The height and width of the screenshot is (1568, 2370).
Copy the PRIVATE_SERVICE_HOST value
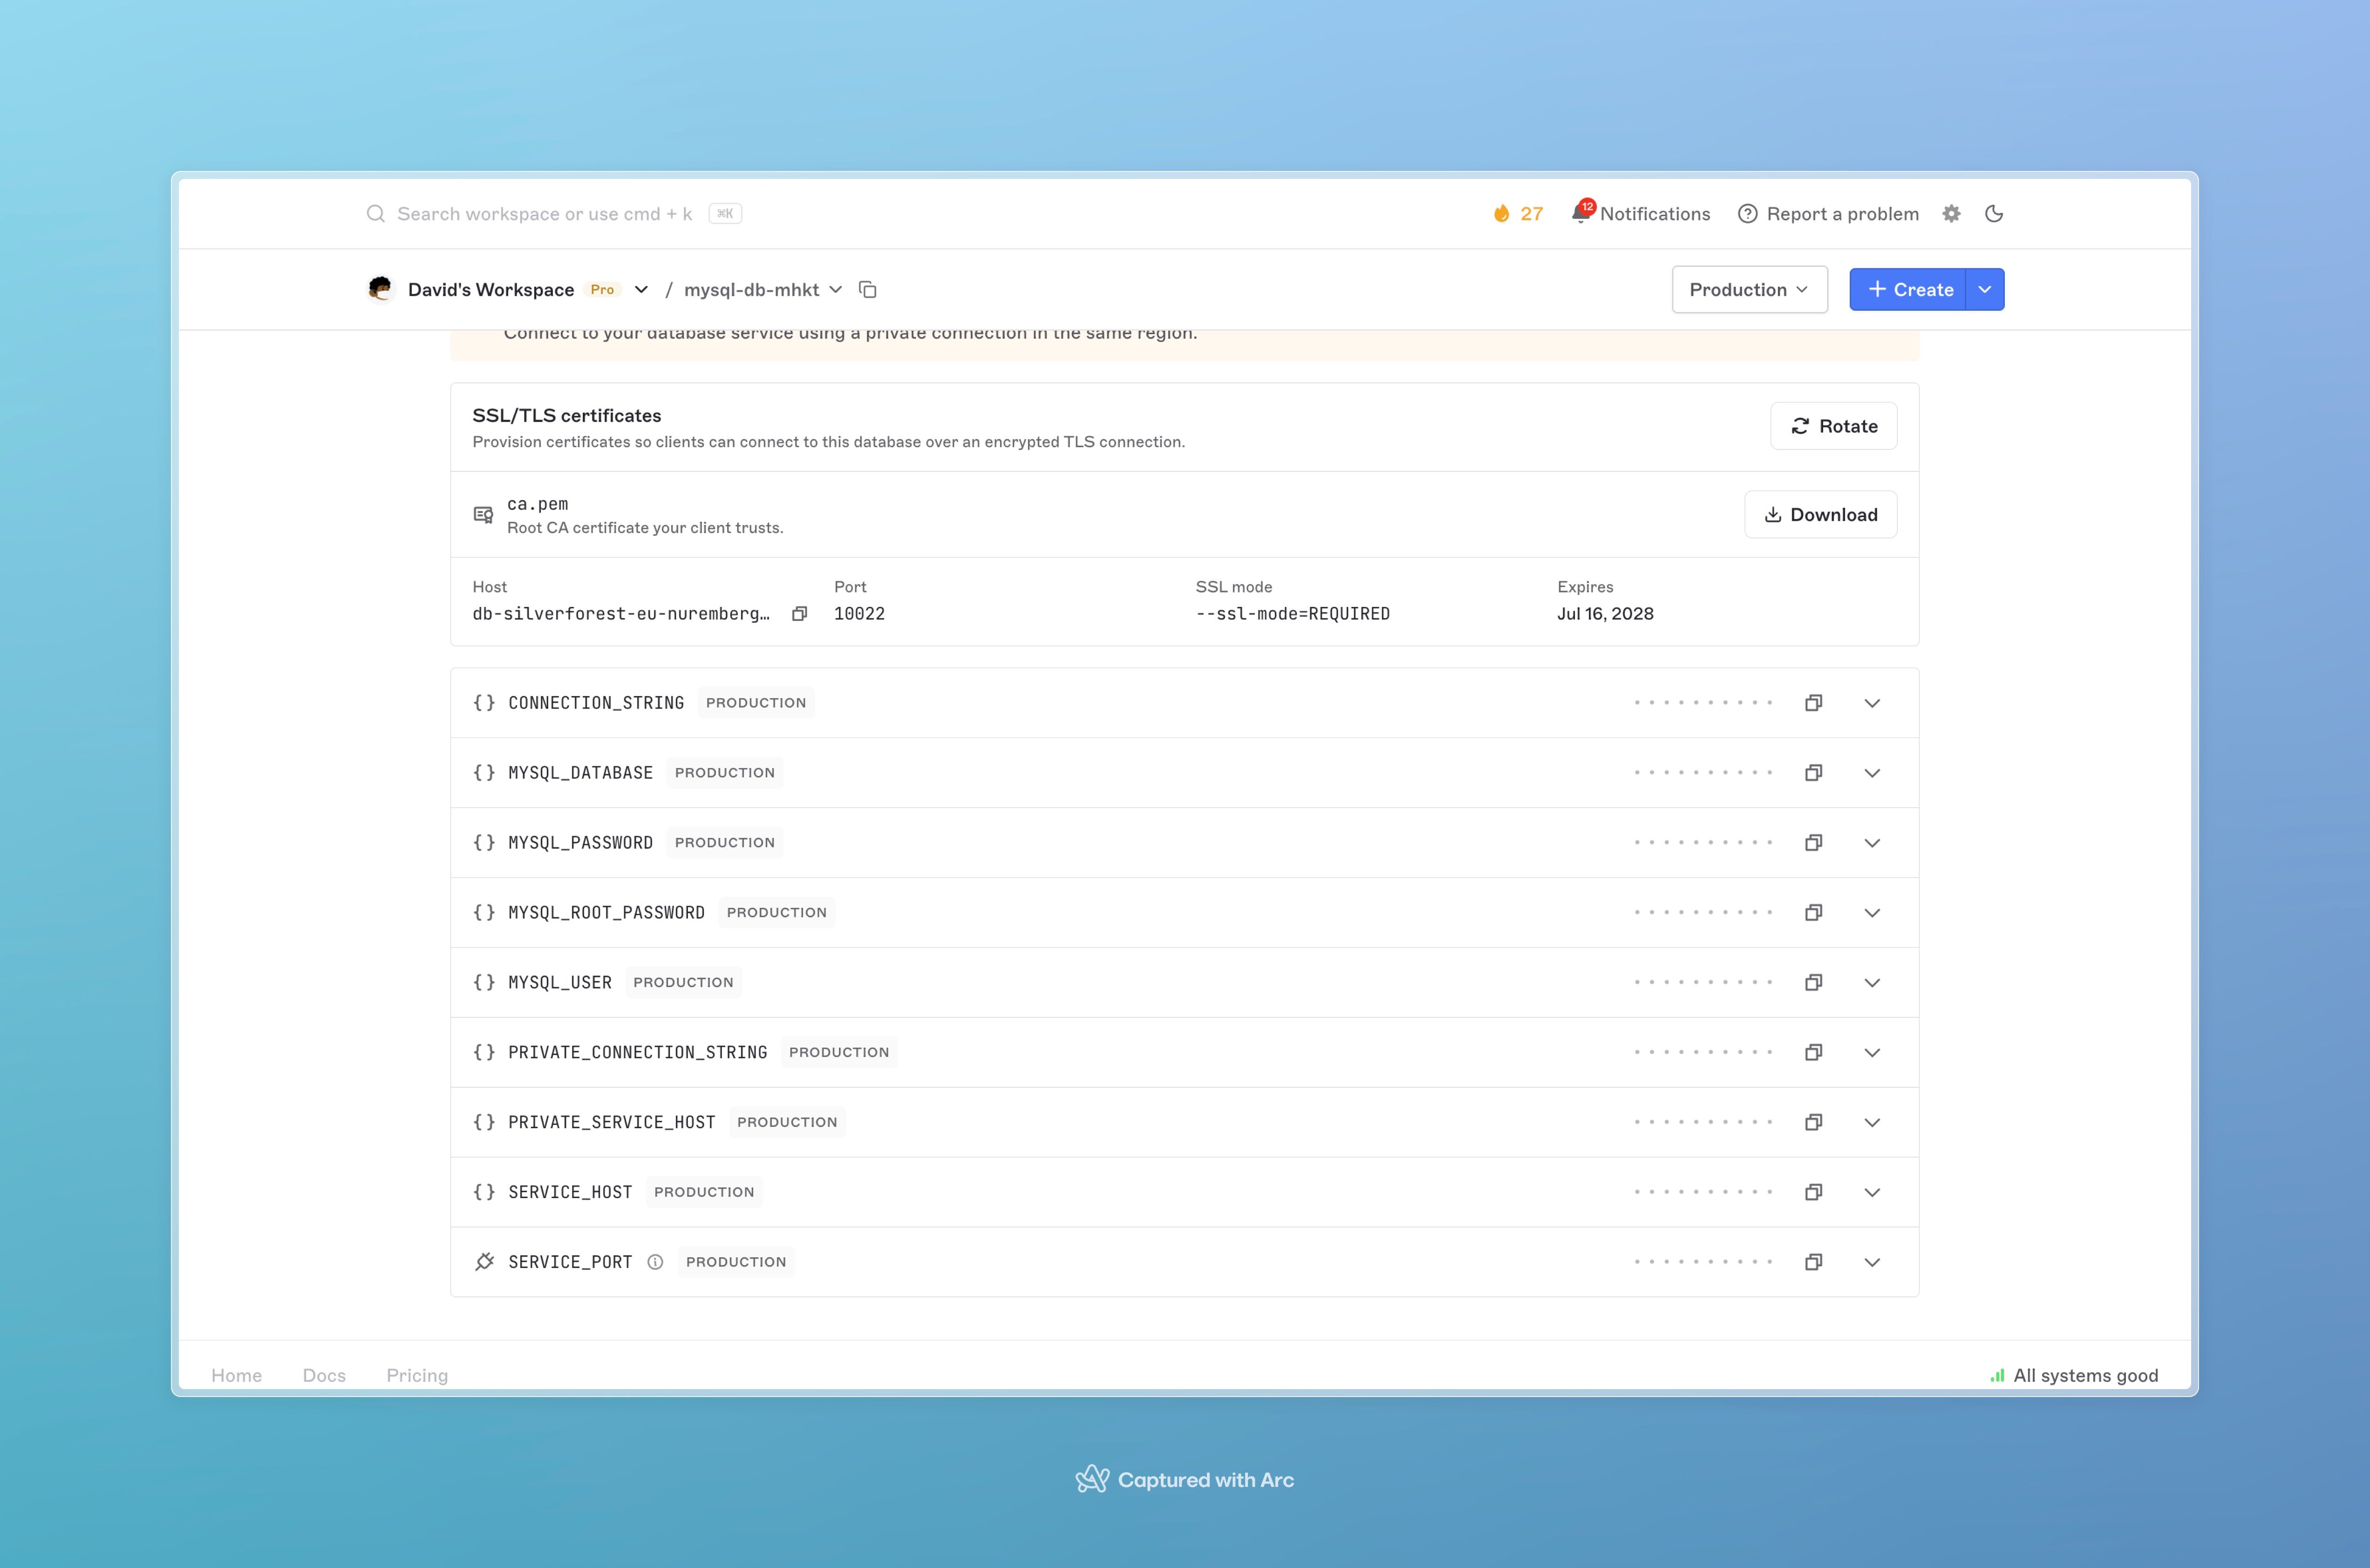point(1813,1122)
